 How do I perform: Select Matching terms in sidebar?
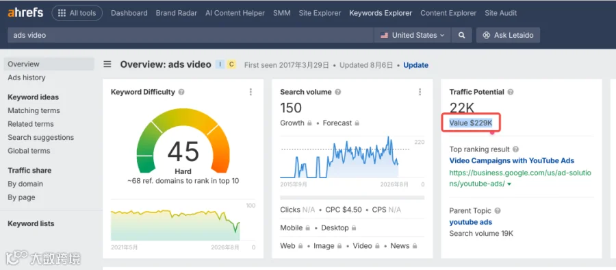34,110
